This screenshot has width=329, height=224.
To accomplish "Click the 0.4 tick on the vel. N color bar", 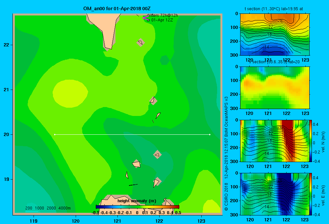I will point(316,125).
